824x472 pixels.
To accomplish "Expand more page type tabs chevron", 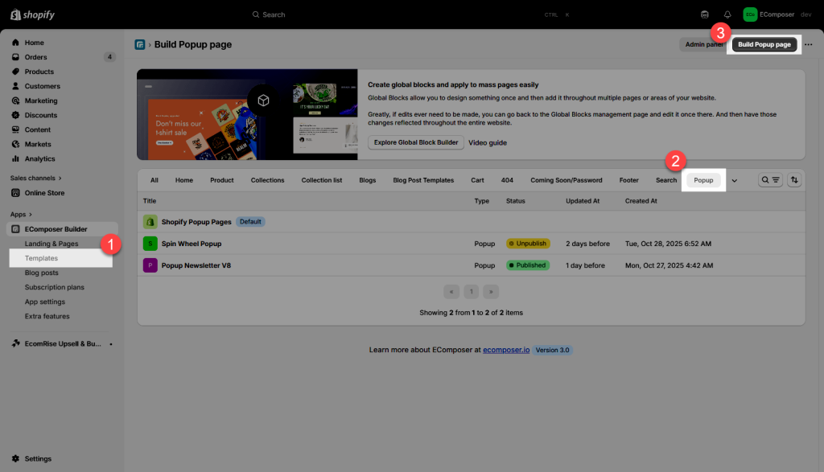I will click(x=734, y=180).
